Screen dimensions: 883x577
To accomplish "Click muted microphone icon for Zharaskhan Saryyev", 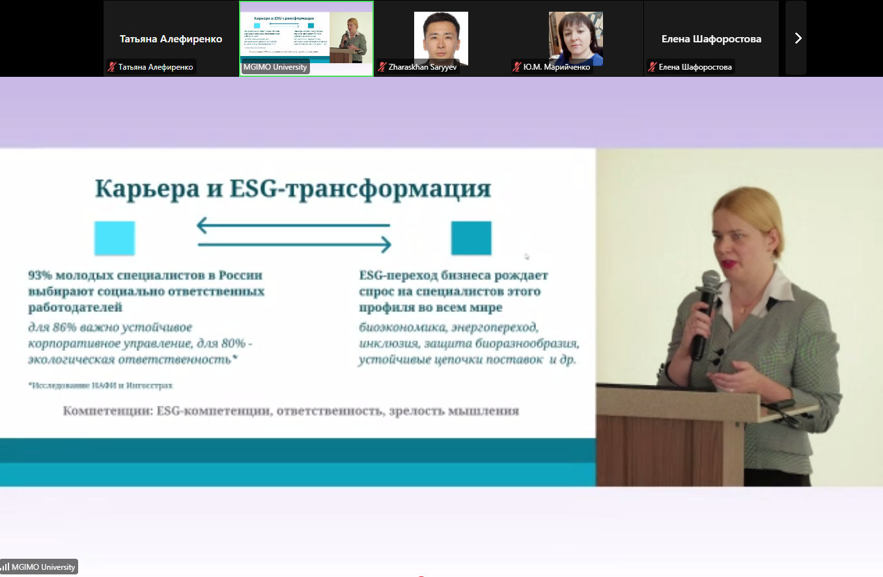I will click(382, 67).
